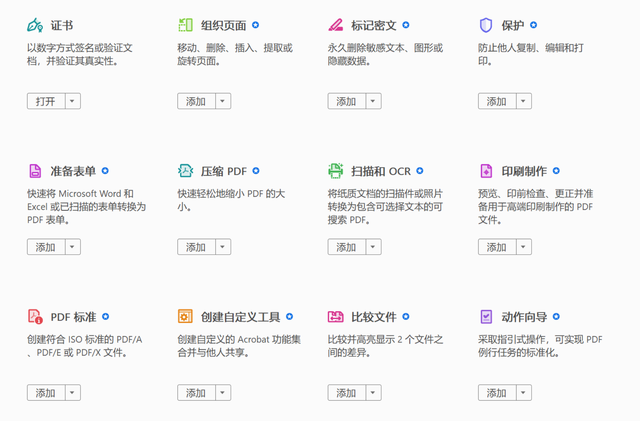The image size is (640, 421).
Task: Add the 保护 tool with 添加
Action: (x=497, y=101)
